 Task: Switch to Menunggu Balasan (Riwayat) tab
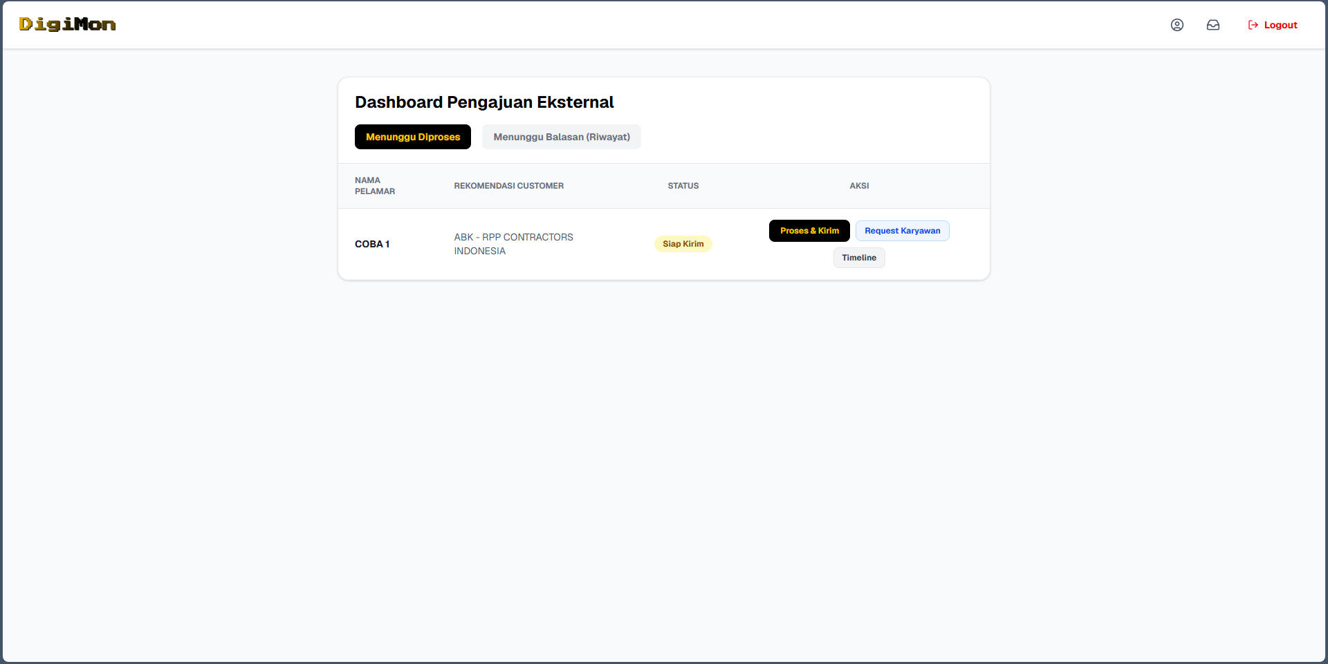pyautogui.click(x=562, y=137)
